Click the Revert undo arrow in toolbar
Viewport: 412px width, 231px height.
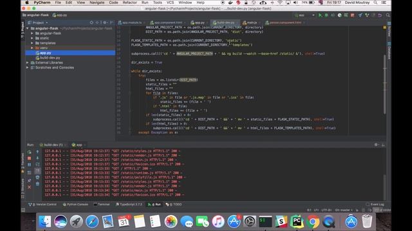point(380,15)
